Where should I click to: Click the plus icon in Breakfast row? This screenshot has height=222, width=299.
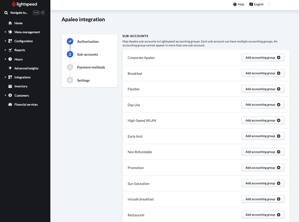279,73
